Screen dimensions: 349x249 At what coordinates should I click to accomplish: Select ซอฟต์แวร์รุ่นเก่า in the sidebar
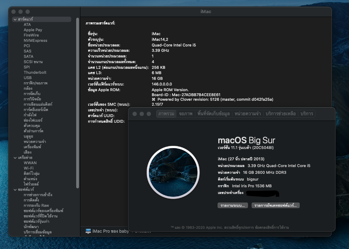[36, 222]
